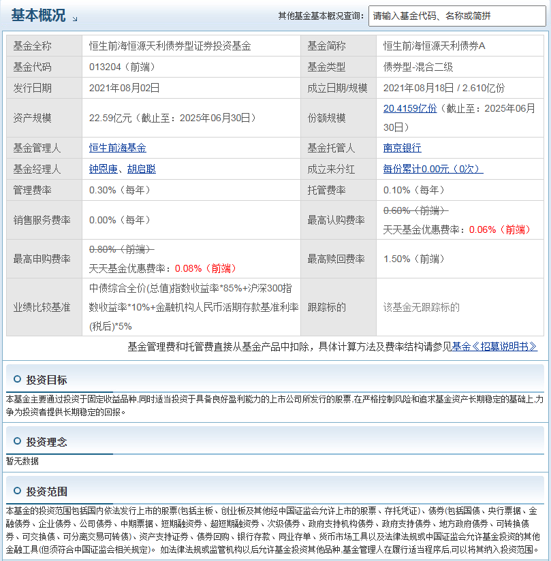The image size is (551, 561).
Task: Open custodian 南京银行 link
Action: [x=402, y=148]
